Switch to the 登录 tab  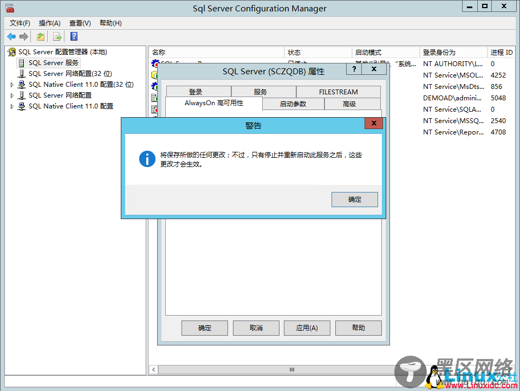(x=199, y=92)
